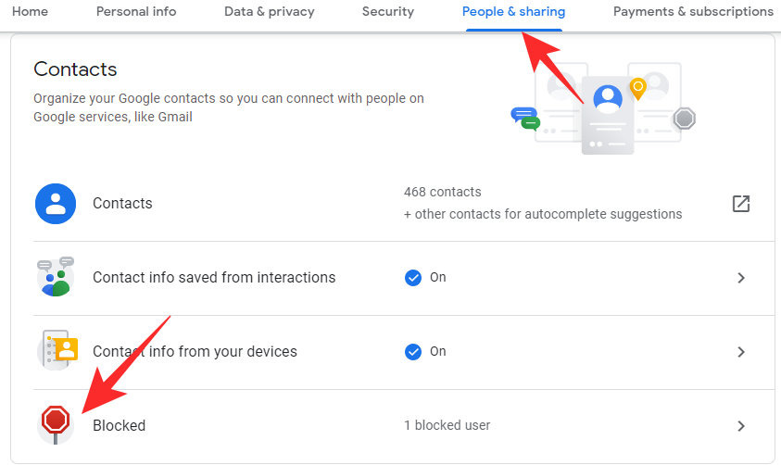Click the blue Contacts person icon
This screenshot has height=465, width=781.
55,204
